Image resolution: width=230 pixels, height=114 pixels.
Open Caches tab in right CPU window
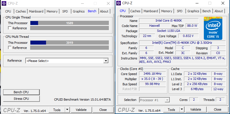pos(135,11)
